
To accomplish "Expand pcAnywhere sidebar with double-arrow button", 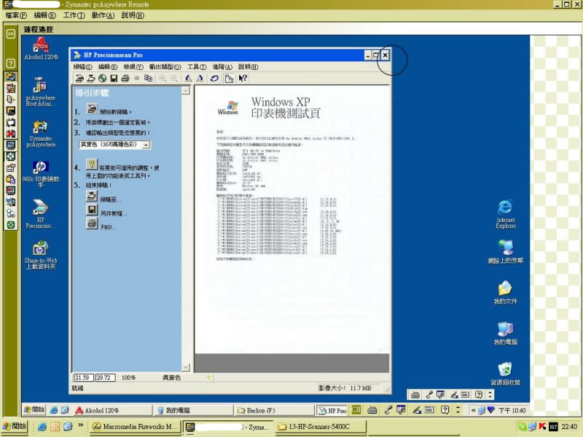I will click(11, 34).
